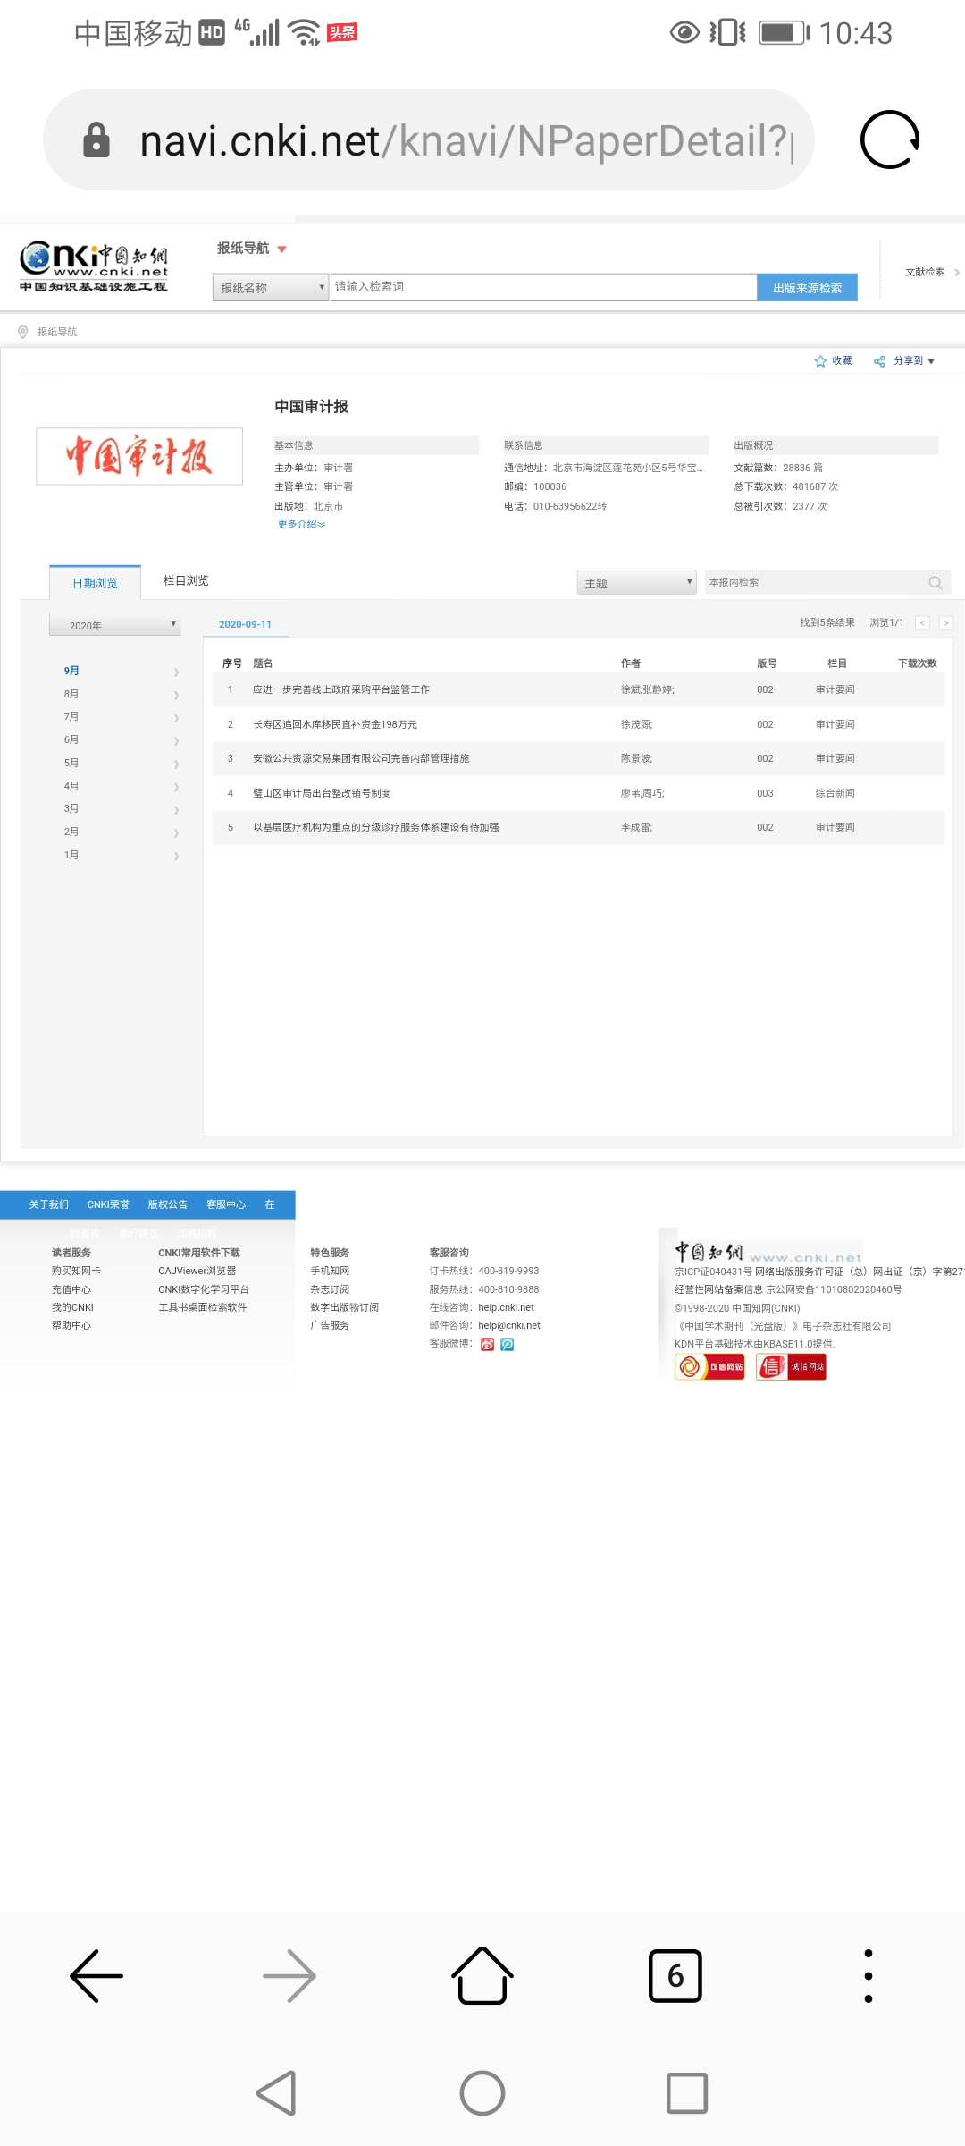Screen dimensions: 965x2146
Task: Tap Android system home circle
Action: point(482,2093)
